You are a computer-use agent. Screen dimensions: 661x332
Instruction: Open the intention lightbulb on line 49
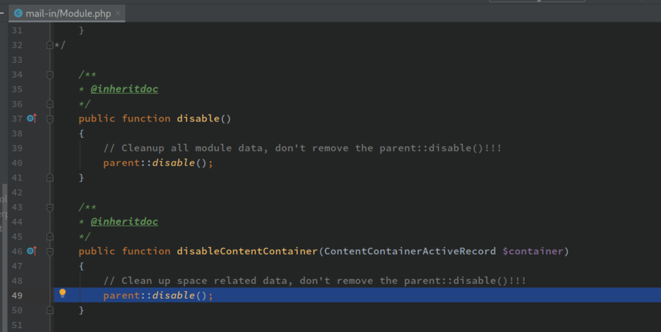pyautogui.click(x=63, y=293)
